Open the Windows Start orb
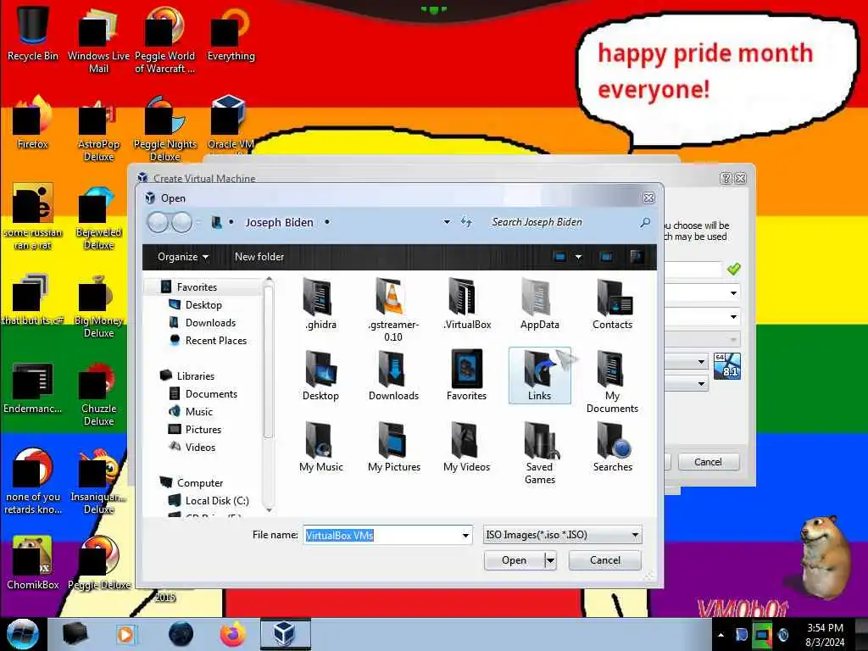This screenshot has height=651, width=868. coord(22,634)
